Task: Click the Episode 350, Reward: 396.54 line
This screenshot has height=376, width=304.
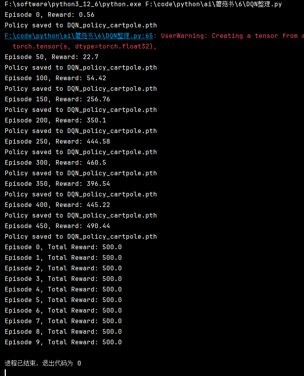Action: 57,184
